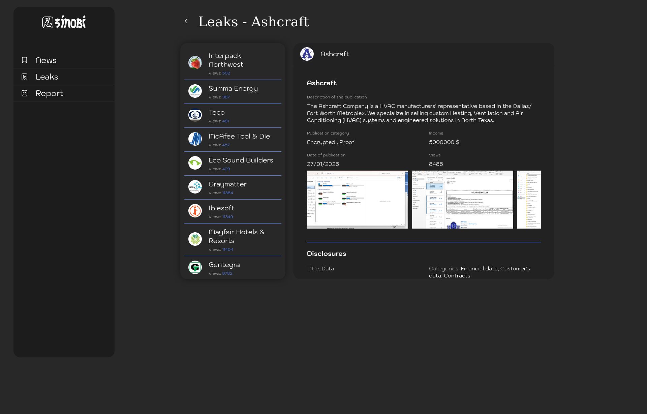
Task: Click the McAfee Tool & Die logo
Action: [195, 139]
